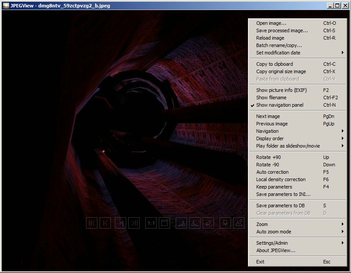Choose Rotate +90 menu entry
351x273 pixels.
click(267, 157)
